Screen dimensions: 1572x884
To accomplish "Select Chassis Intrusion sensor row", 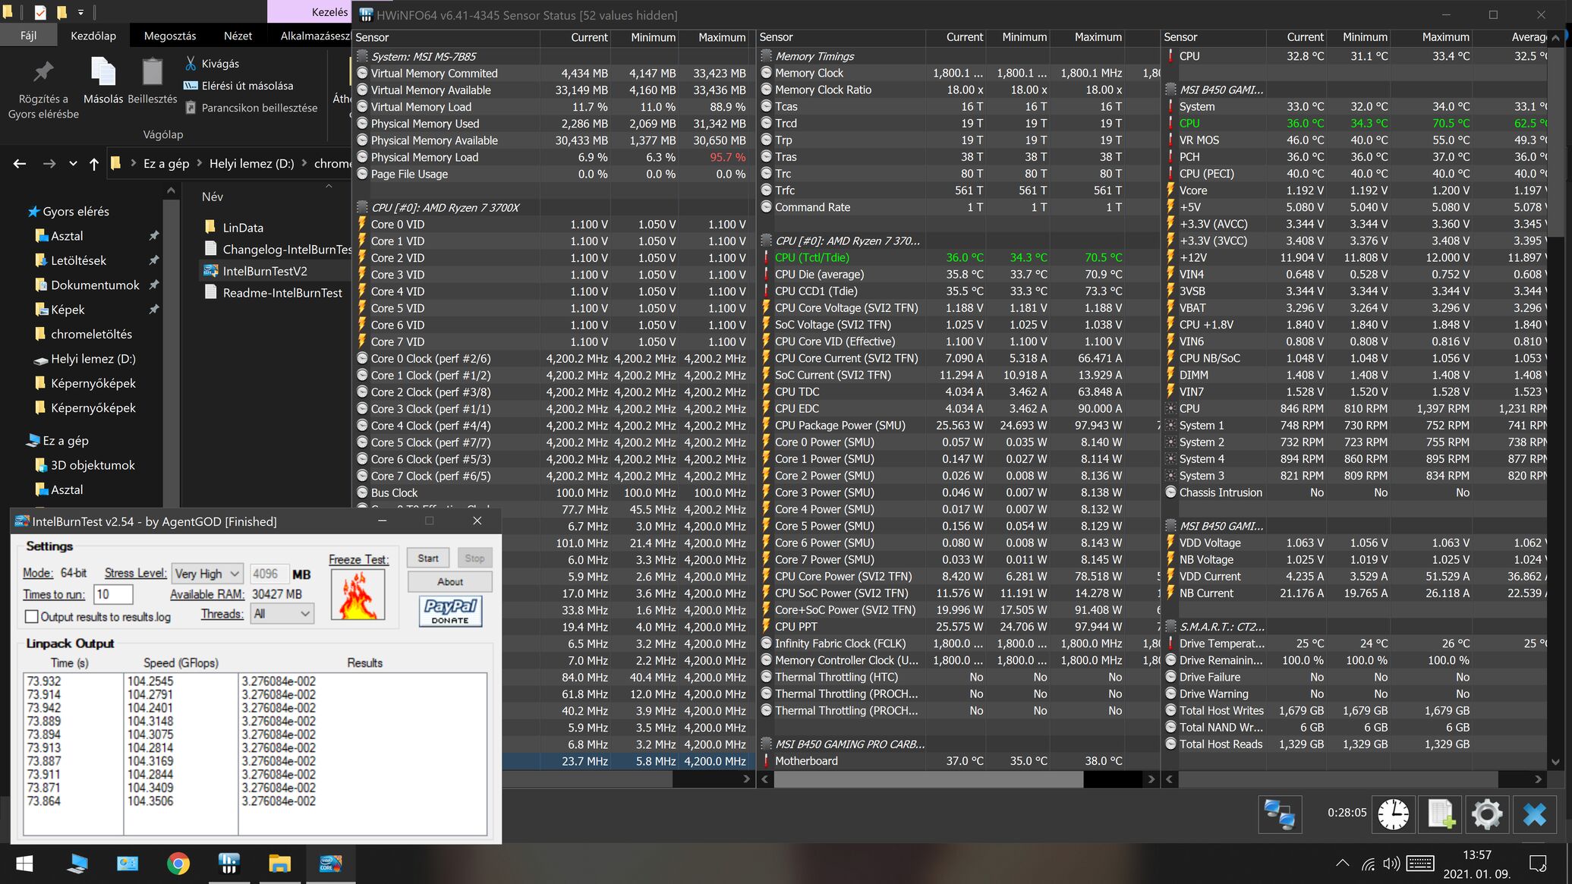I will tap(1355, 492).
